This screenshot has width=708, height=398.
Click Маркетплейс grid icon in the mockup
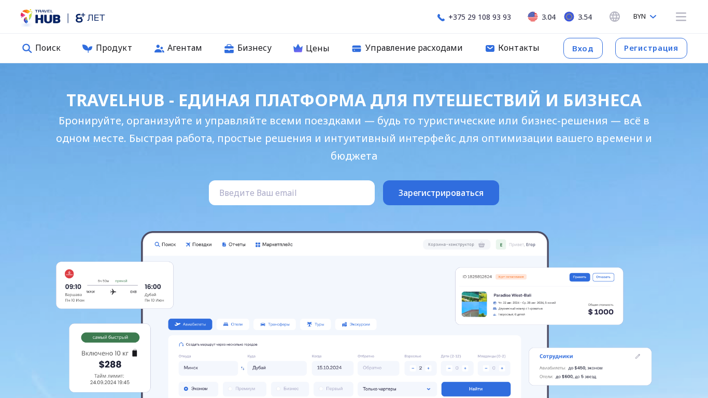tap(258, 244)
